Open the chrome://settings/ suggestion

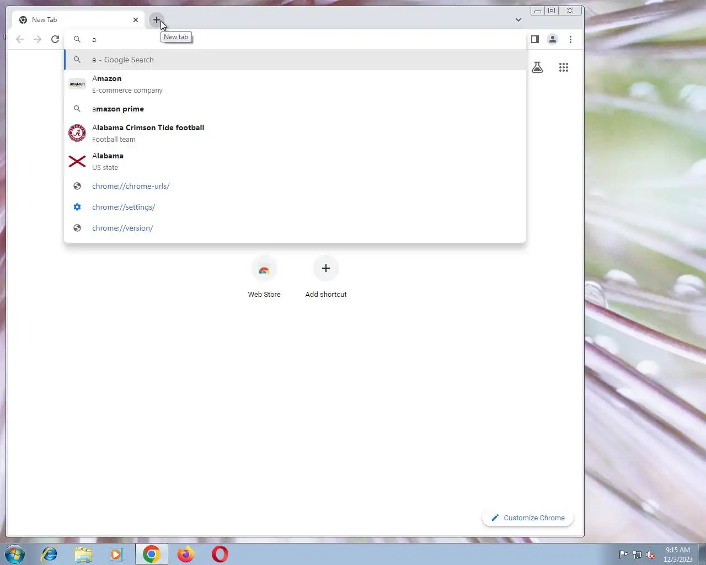point(295,207)
